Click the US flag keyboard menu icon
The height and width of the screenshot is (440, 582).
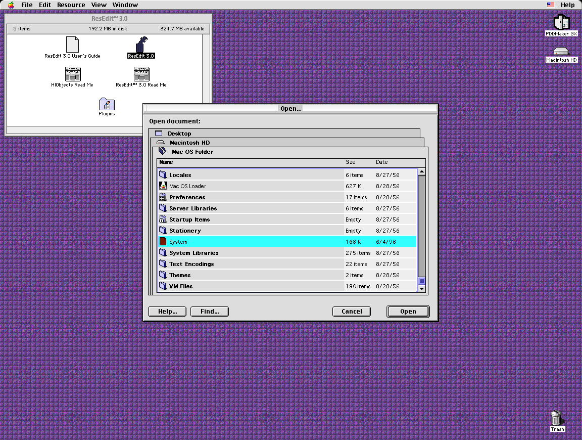(x=551, y=5)
